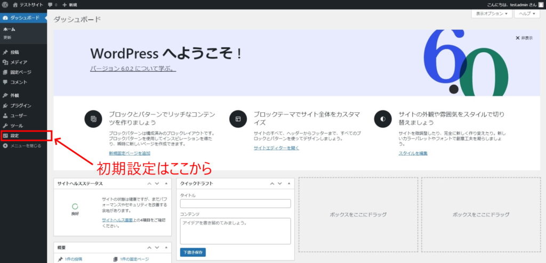Click the WordPress logo icon in admin bar
This screenshot has width=546, height=263.
point(5,4)
